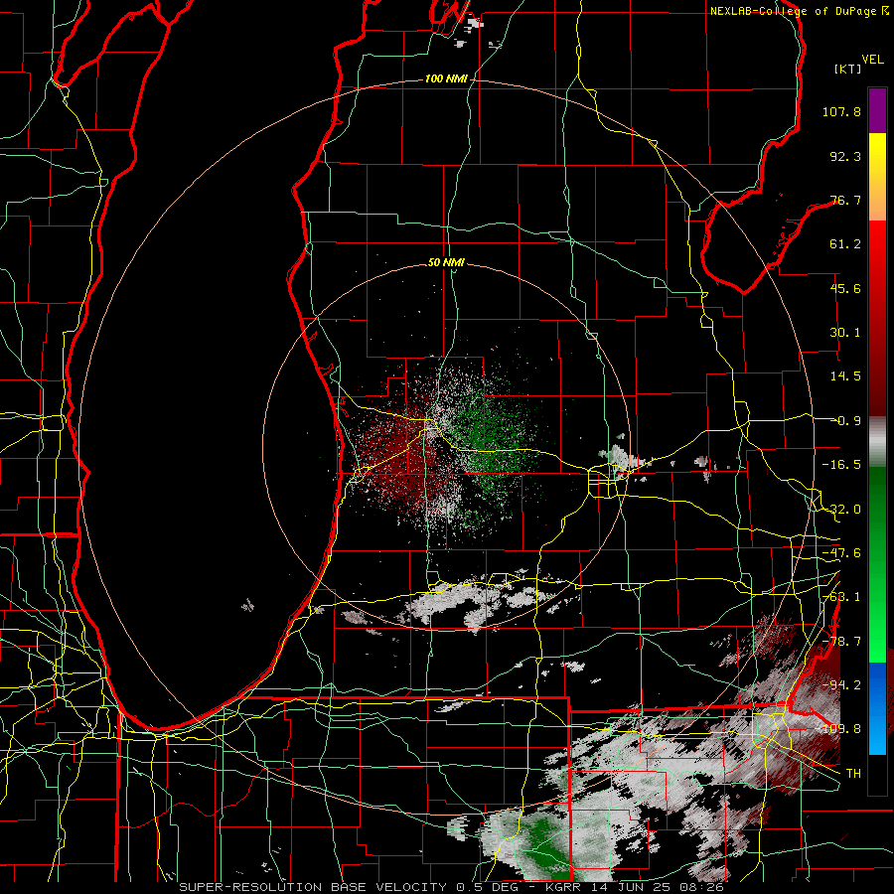This screenshot has height=894, width=894.
Task: Click the TH label on the scale
Action: click(853, 774)
